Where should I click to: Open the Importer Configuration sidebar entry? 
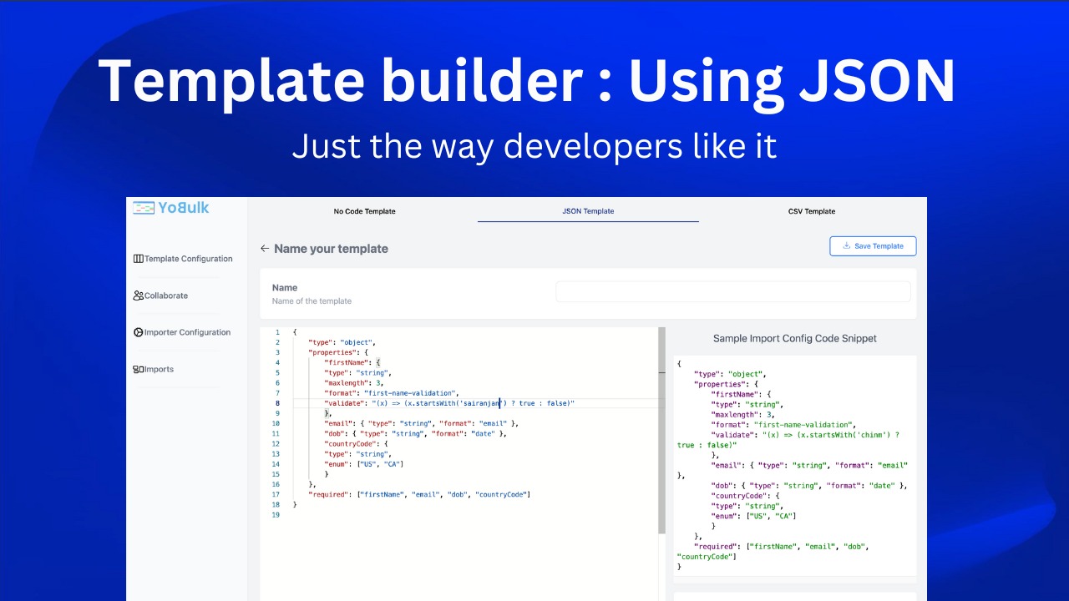[187, 332]
